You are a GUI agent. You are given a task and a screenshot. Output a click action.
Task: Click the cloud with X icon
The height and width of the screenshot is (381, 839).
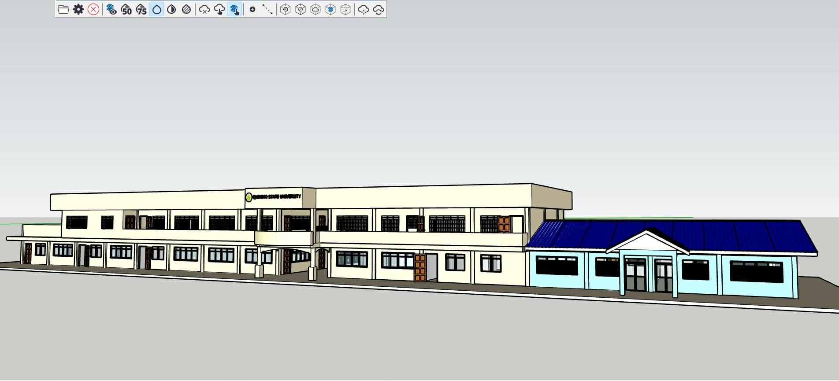click(x=204, y=9)
